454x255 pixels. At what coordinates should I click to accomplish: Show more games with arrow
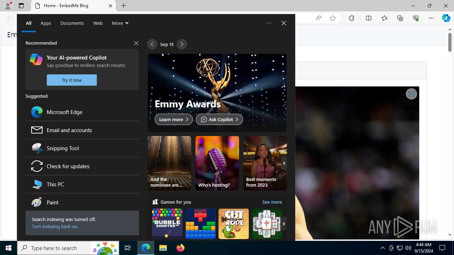[x=284, y=224]
